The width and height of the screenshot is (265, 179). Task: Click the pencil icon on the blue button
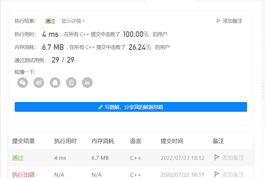101,107
